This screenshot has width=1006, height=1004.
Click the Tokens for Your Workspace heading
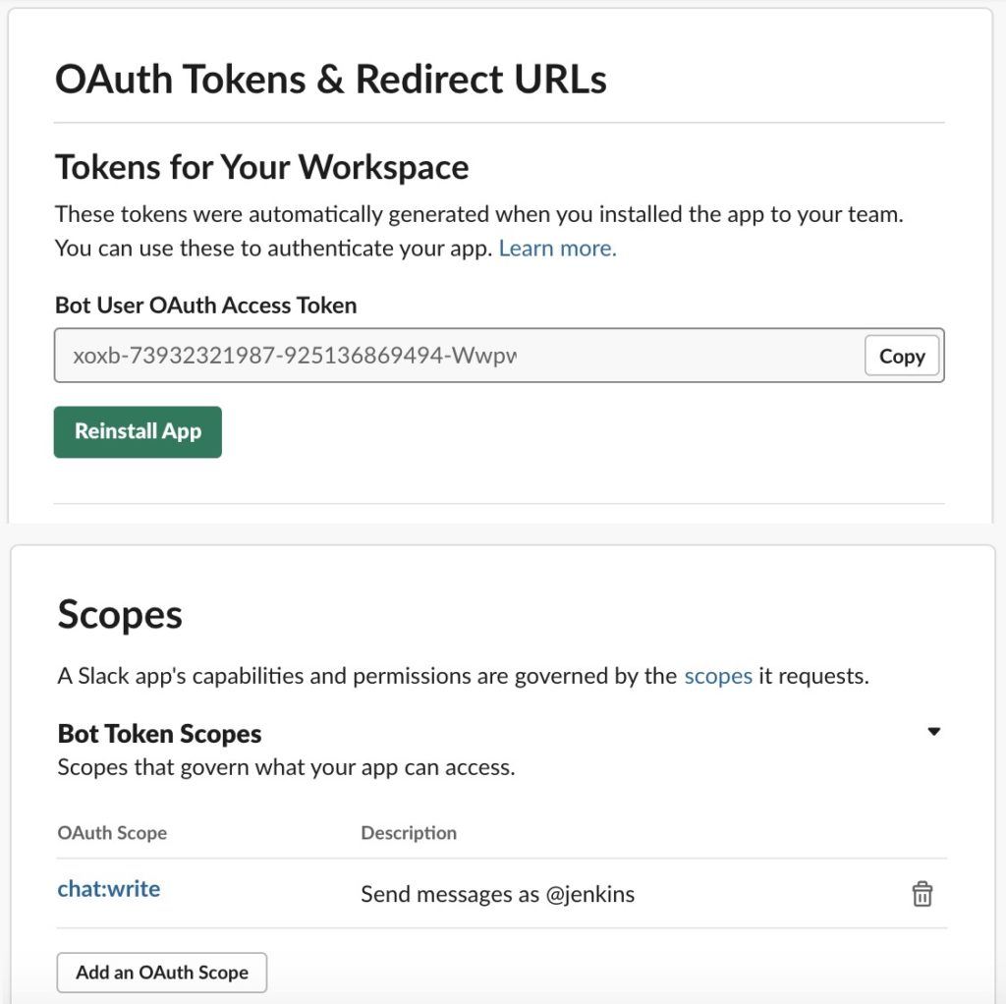(261, 167)
